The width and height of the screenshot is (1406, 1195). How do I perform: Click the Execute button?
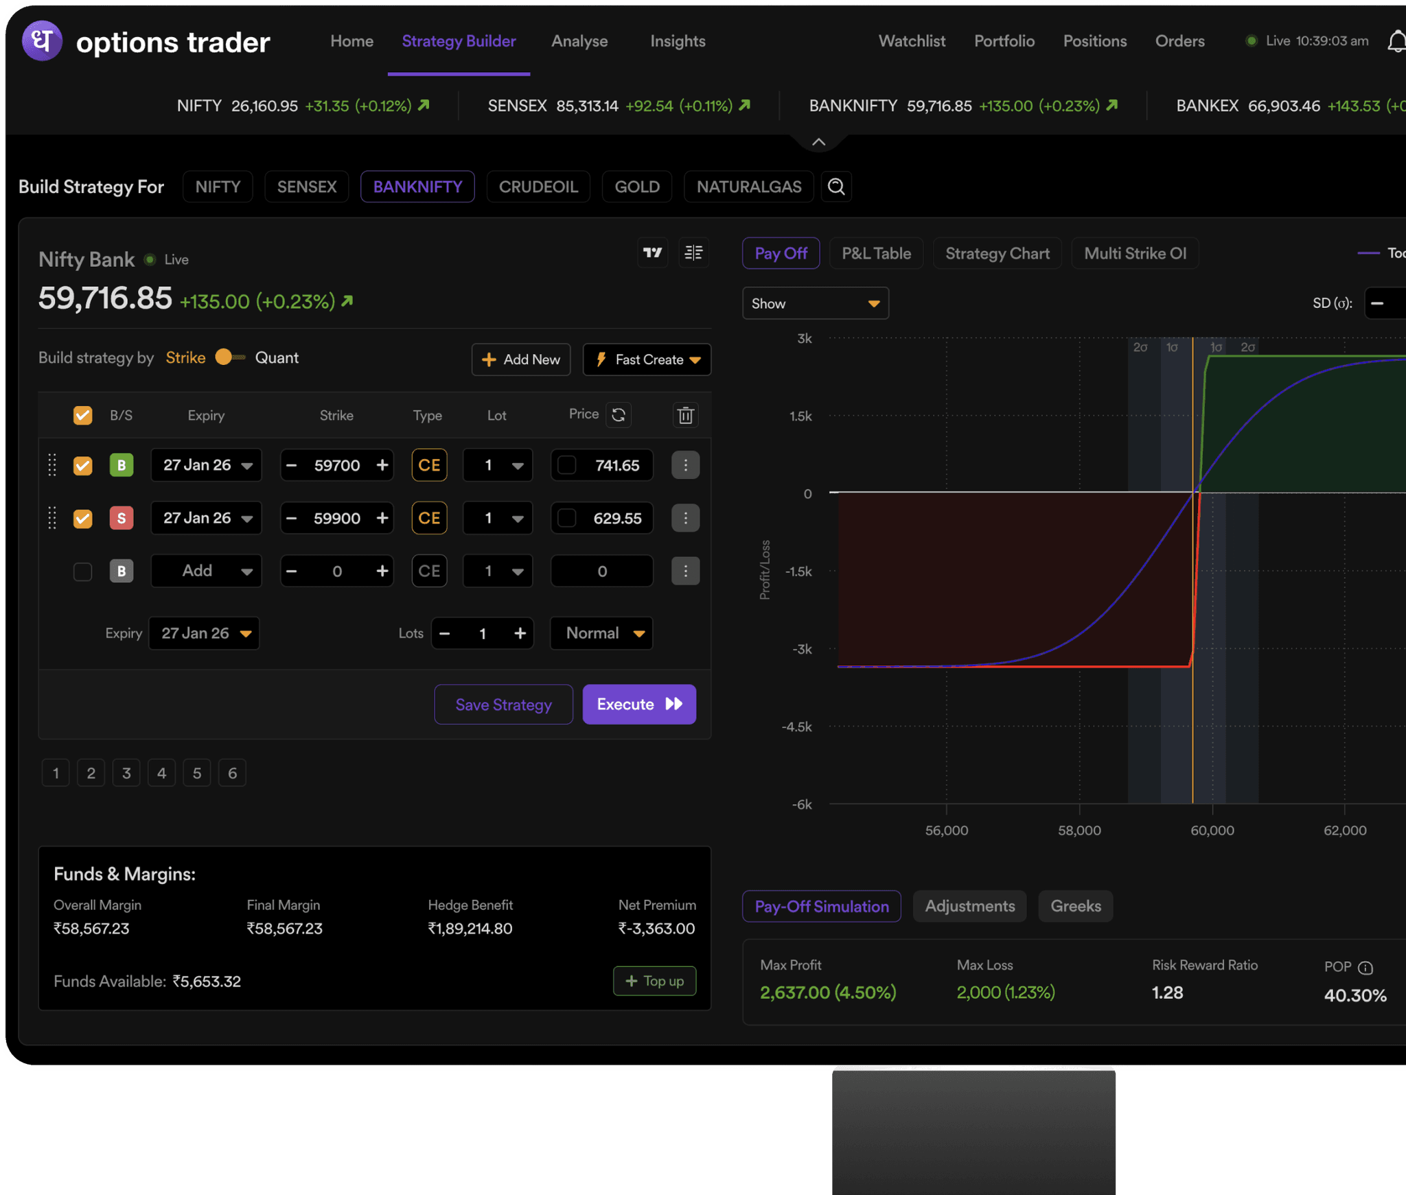pyautogui.click(x=639, y=705)
